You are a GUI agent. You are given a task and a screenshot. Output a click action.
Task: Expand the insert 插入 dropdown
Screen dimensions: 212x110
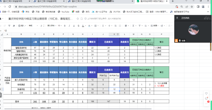click(x=22, y=26)
